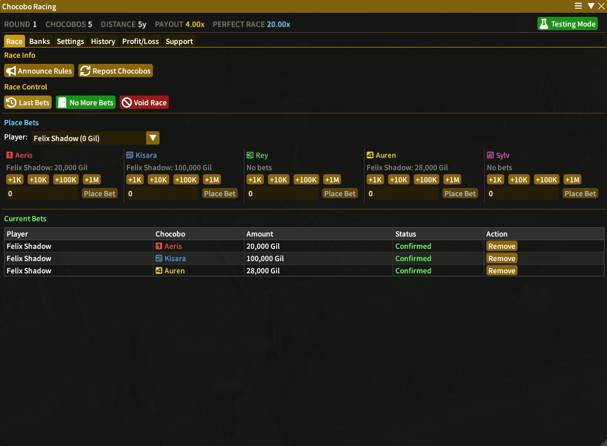This screenshot has width=607, height=446.
Task: Remove the Aeris 20,000 Gil bet
Action: click(502, 246)
